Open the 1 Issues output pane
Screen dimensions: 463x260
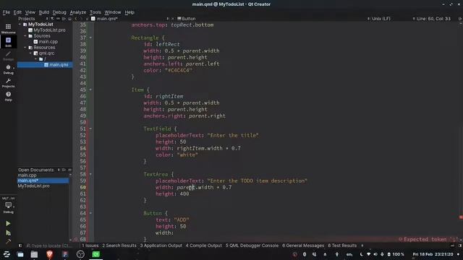tap(90, 246)
